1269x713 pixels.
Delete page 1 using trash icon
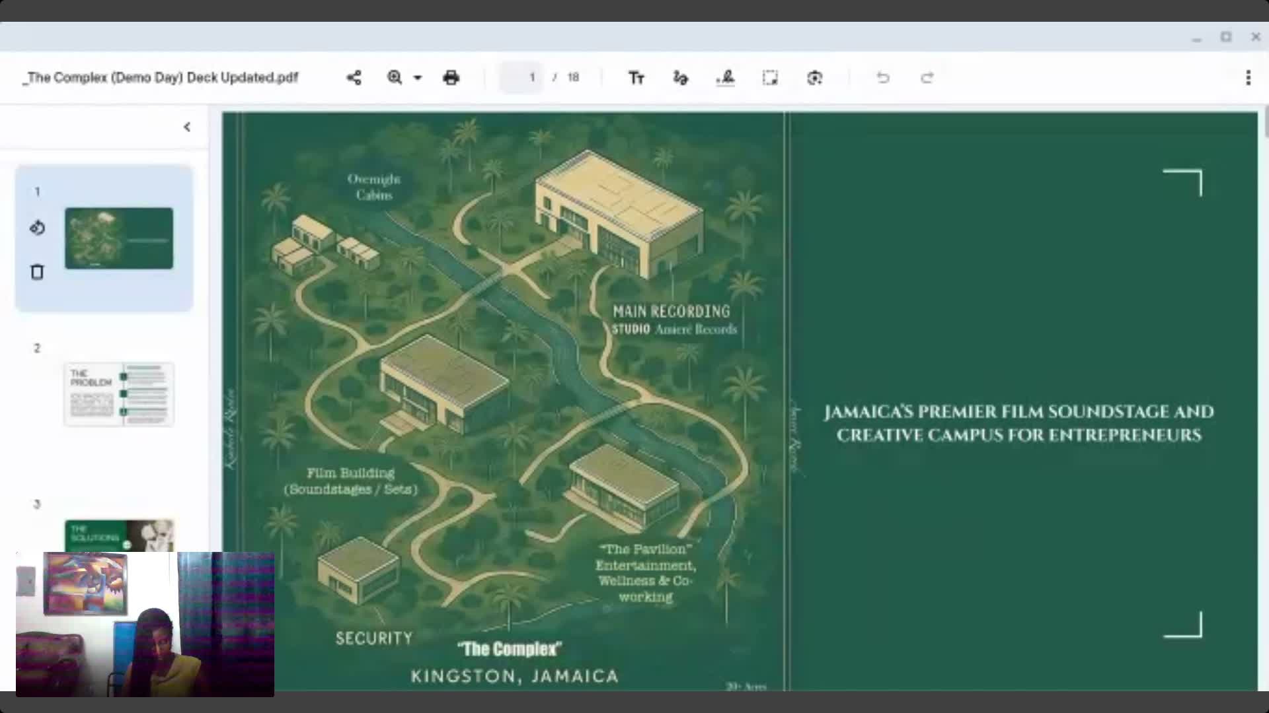click(x=37, y=272)
